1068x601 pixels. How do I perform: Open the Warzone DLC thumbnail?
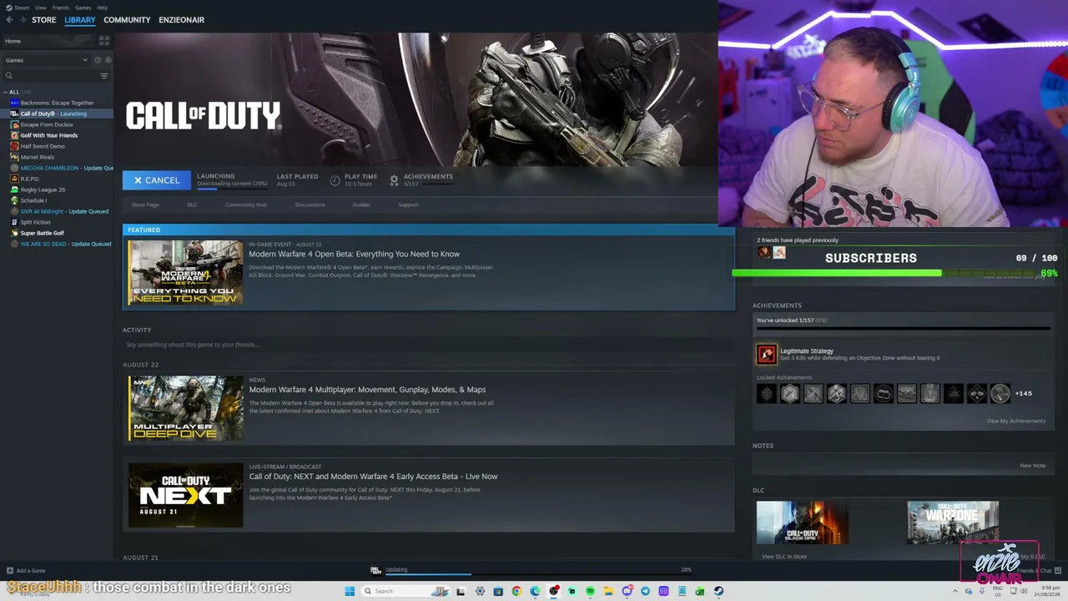953,523
